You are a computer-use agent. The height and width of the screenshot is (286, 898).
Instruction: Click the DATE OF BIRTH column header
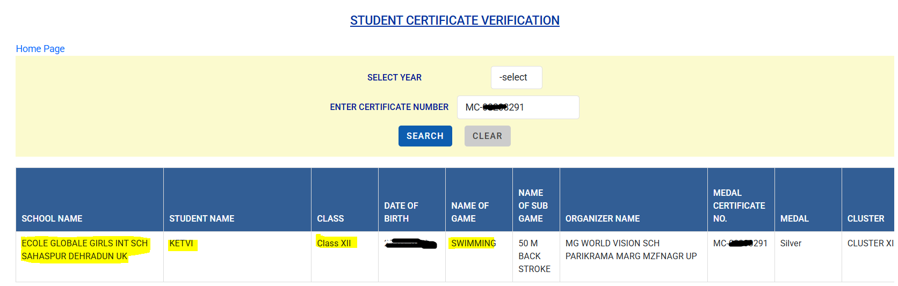click(x=412, y=200)
